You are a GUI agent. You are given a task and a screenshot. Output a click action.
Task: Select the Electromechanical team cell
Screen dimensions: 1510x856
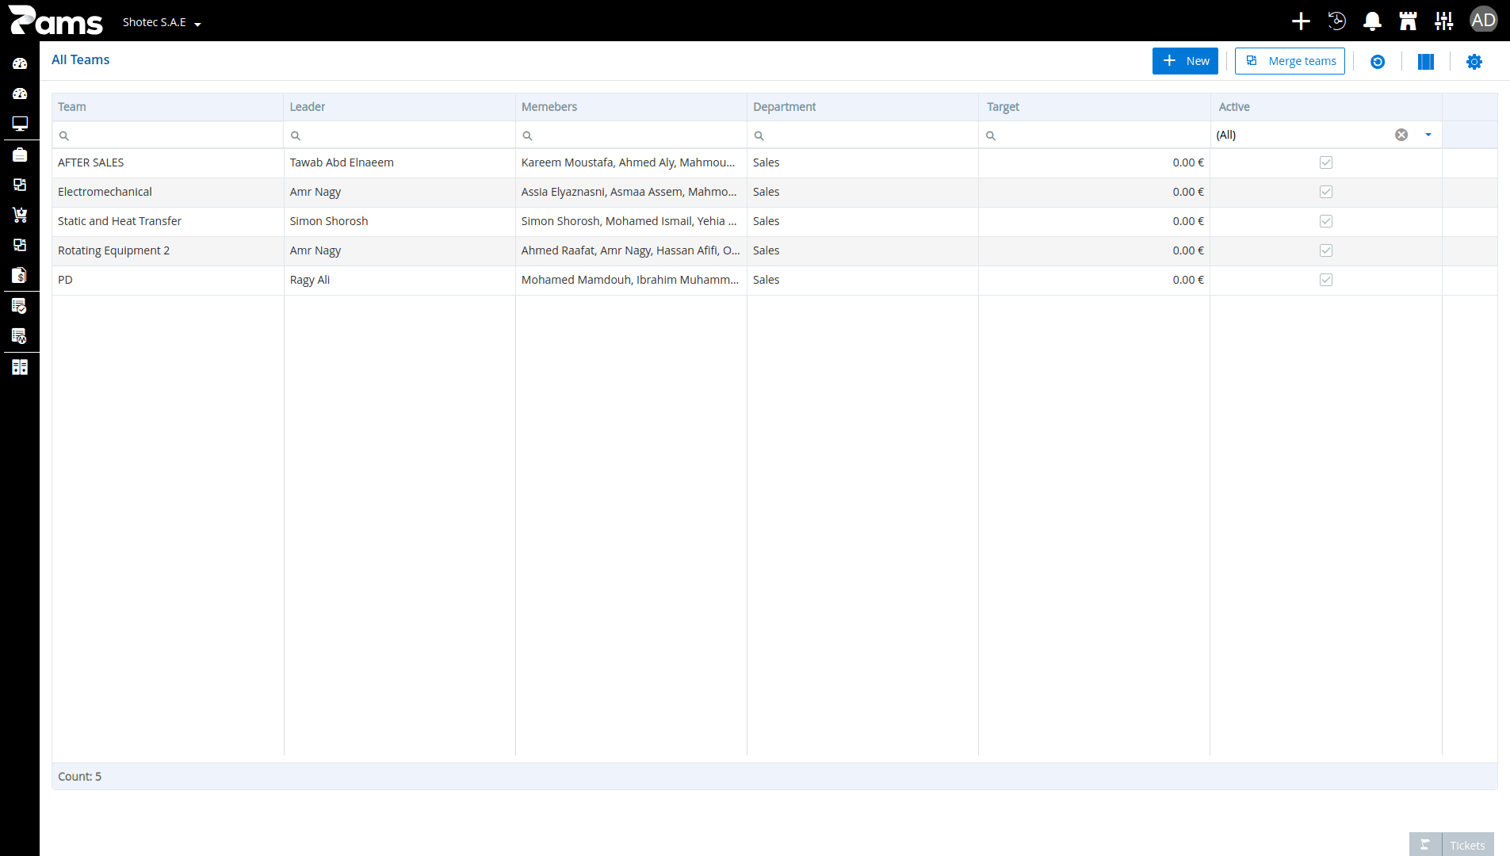click(167, 192)
